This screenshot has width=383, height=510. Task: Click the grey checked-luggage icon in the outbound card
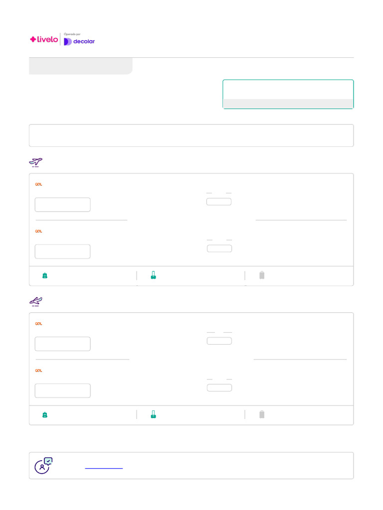click(262, 275)
